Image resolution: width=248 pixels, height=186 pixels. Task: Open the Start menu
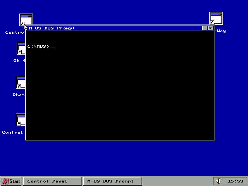coord(11,181)
